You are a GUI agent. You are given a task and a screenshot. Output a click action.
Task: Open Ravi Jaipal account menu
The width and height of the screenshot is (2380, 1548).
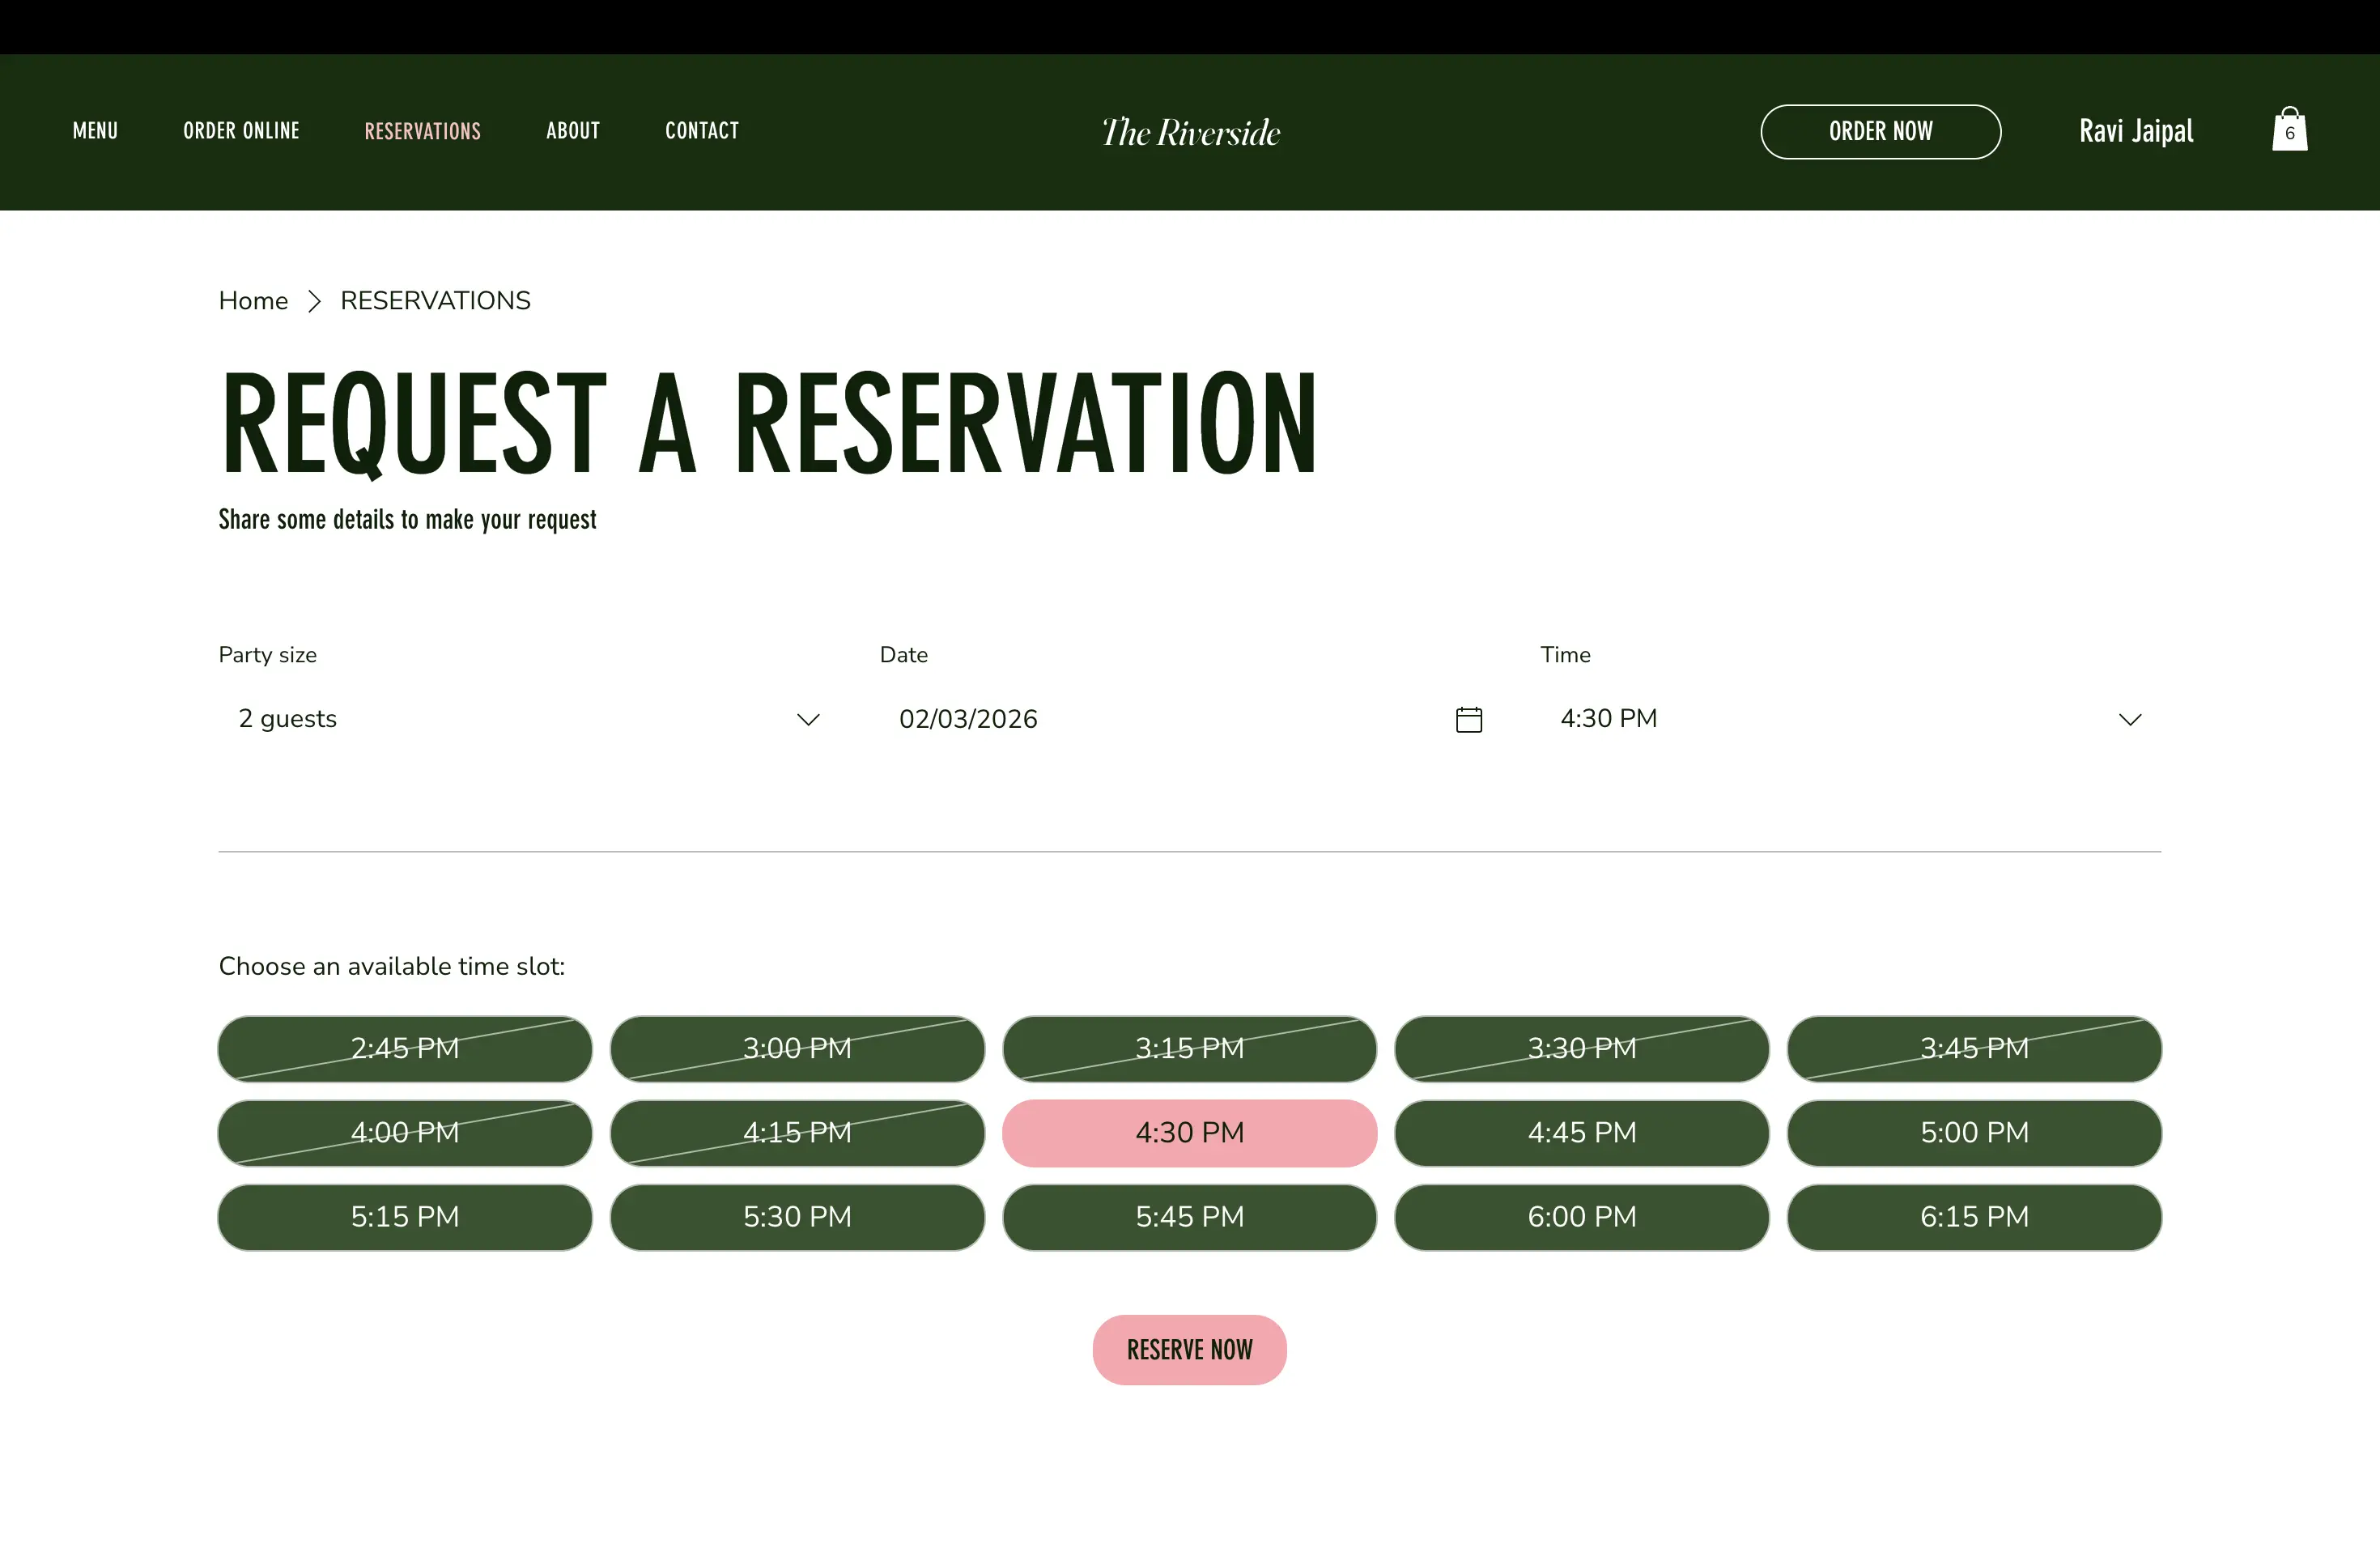coord(2136,131)
